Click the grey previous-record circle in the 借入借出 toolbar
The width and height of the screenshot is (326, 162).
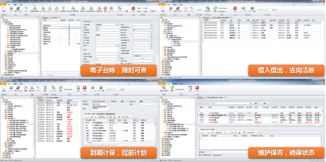244,9
